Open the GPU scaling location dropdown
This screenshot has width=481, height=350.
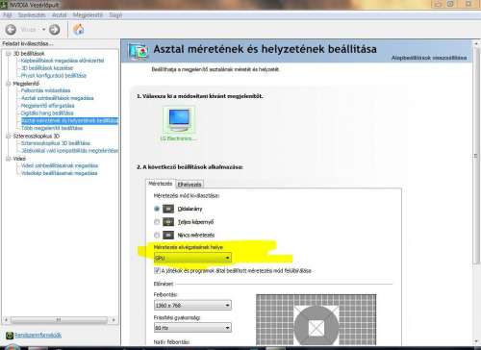pyautogui.click(x=192, y=258)
